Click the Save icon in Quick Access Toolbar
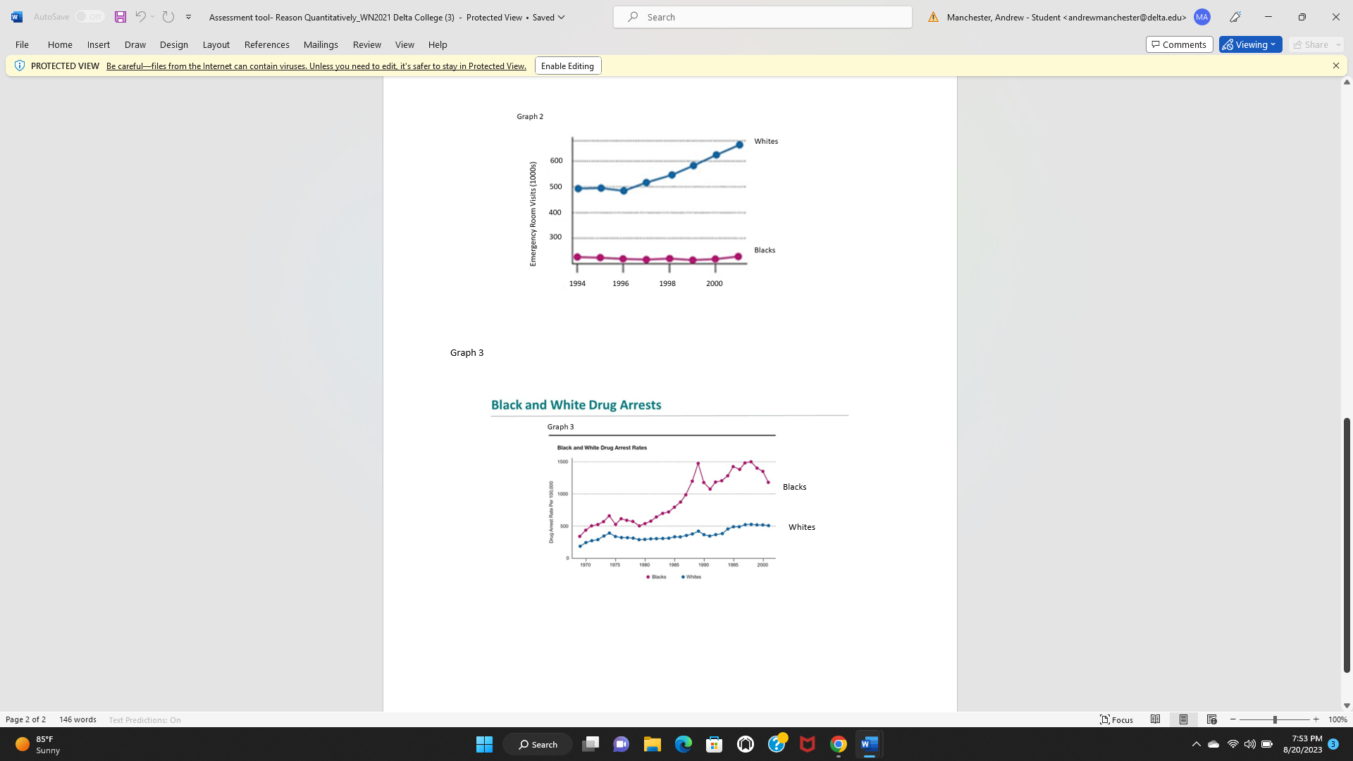 click(x=120, y=16)
